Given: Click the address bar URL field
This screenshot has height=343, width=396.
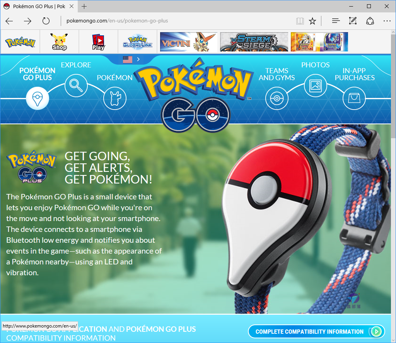Looking at the screenshot, I should 177,21.
